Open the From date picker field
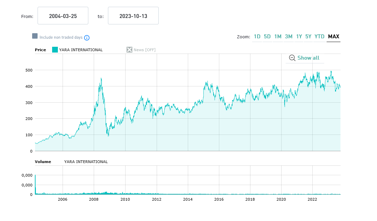 click(63, 16)
